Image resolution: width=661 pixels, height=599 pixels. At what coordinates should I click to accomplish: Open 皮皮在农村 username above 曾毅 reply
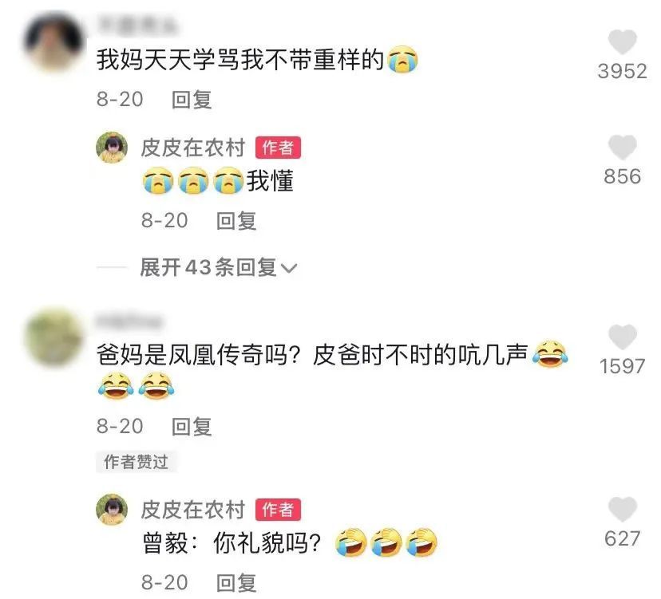point(193,510)
